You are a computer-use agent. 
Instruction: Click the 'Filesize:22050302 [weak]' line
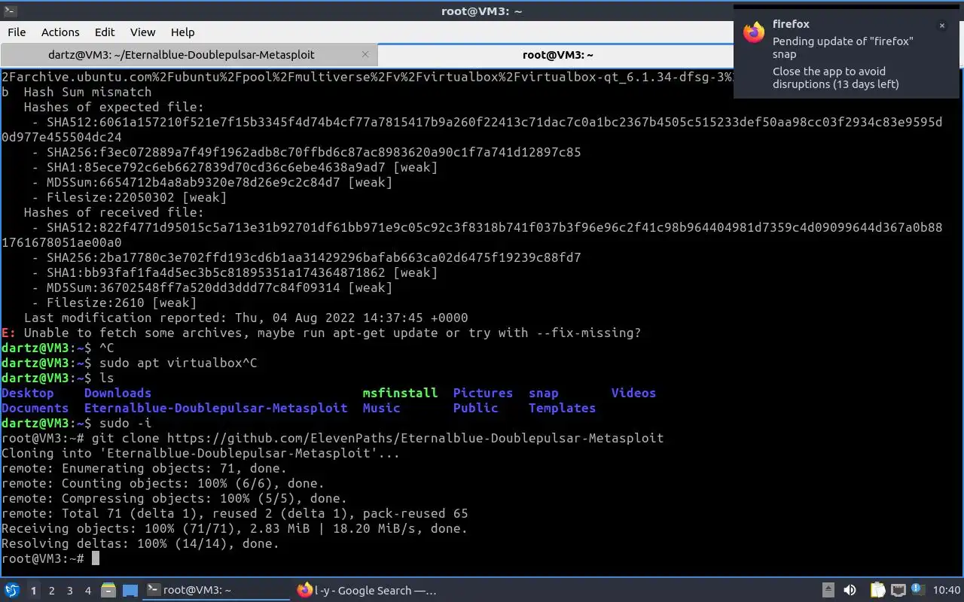129,197
